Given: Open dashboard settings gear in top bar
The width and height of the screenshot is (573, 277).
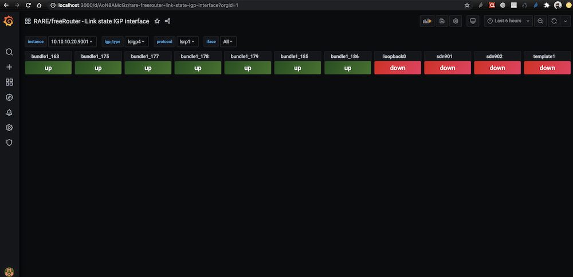Looking at the screenshot, I should coord(456,21).
